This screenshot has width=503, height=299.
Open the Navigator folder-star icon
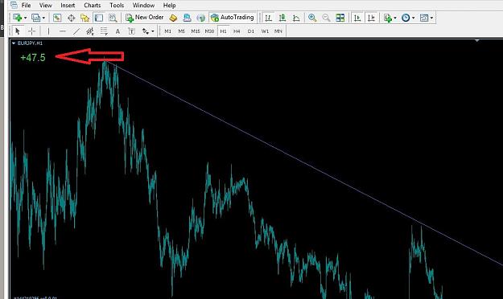[x=85, y=18]
